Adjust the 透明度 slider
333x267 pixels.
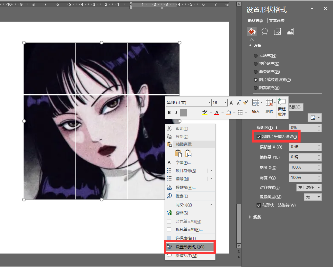coord(281,128)
